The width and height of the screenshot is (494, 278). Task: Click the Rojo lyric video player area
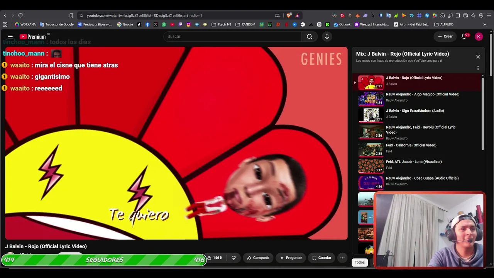click(176, 143)
